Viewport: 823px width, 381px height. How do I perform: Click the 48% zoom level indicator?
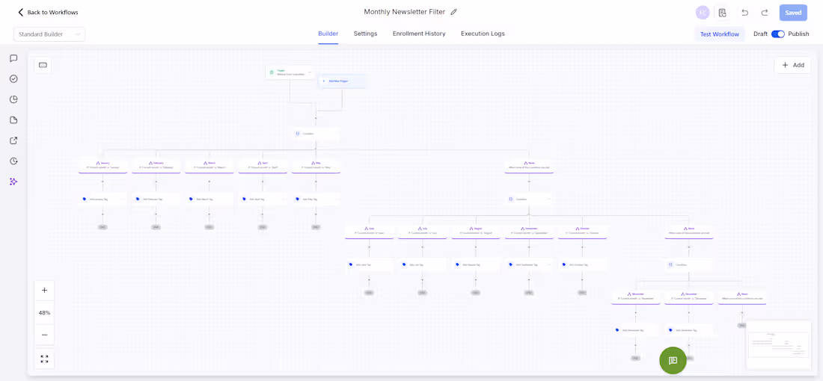45,313
